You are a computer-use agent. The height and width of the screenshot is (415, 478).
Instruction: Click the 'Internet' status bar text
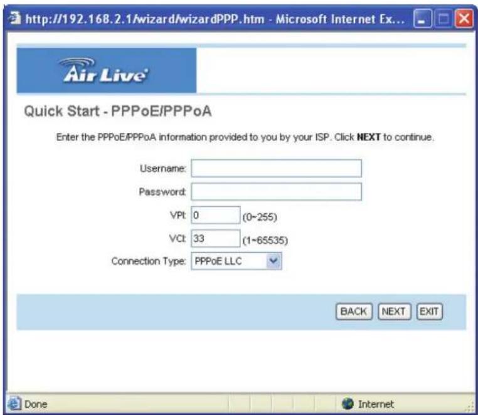point(376,404)
